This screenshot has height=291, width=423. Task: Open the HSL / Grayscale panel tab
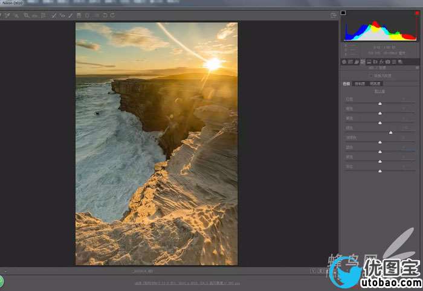[x=363, y=62]
